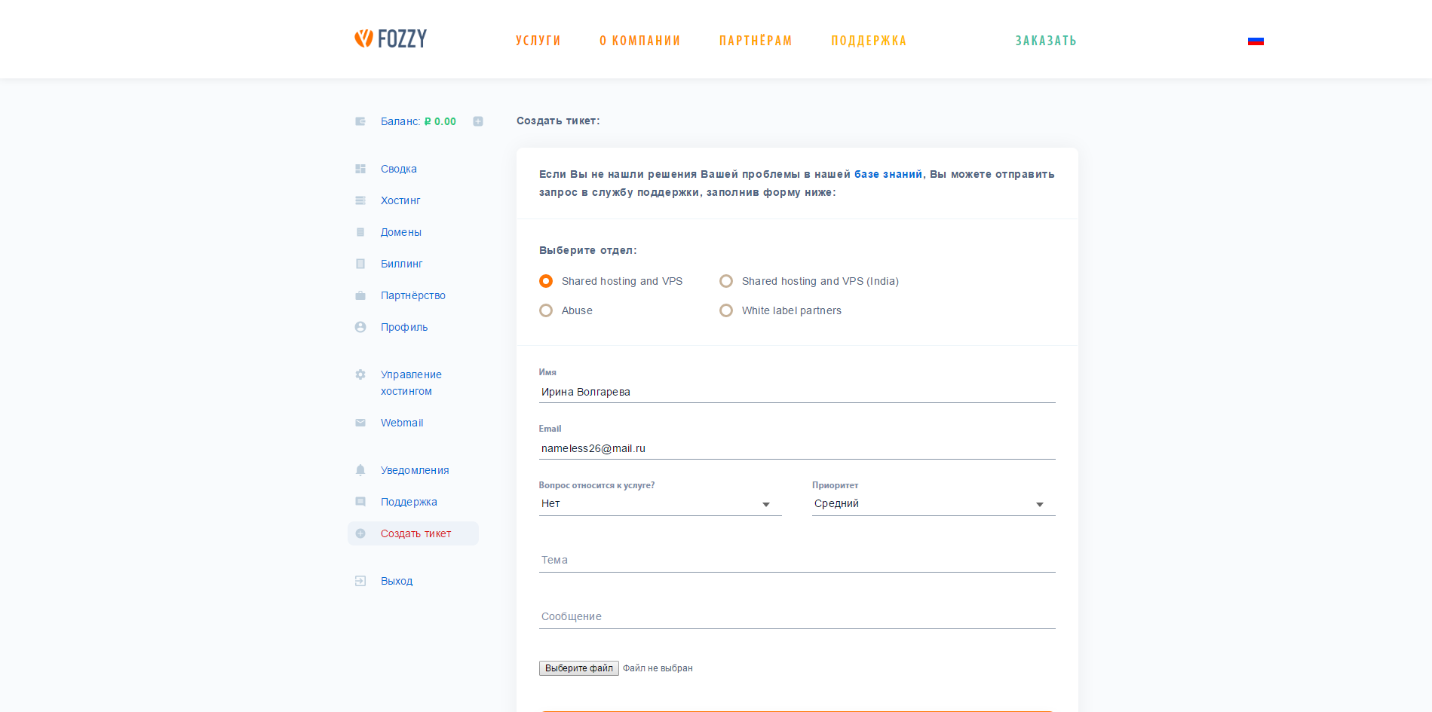The width and height of the screenshot is (1432, 712).
Task: Open the УСЛУГИ top menu
Action: click(x=538, y=41)
